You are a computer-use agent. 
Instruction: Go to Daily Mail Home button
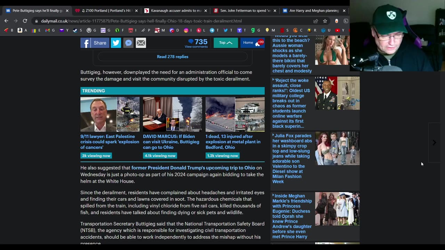pos(252,43)
